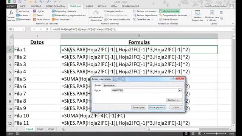Open the Lógicas functions list
This screenshot has width=242, height=136.
39,11
